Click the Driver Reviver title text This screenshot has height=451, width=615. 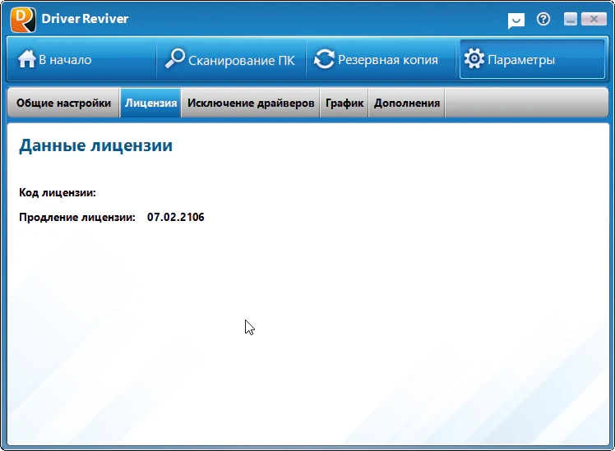85,18
